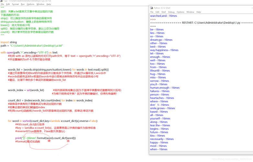The width and height of the screenshot is (253, 162).
Task: Open File menu in Python Shell
Action: coord(152,12)
